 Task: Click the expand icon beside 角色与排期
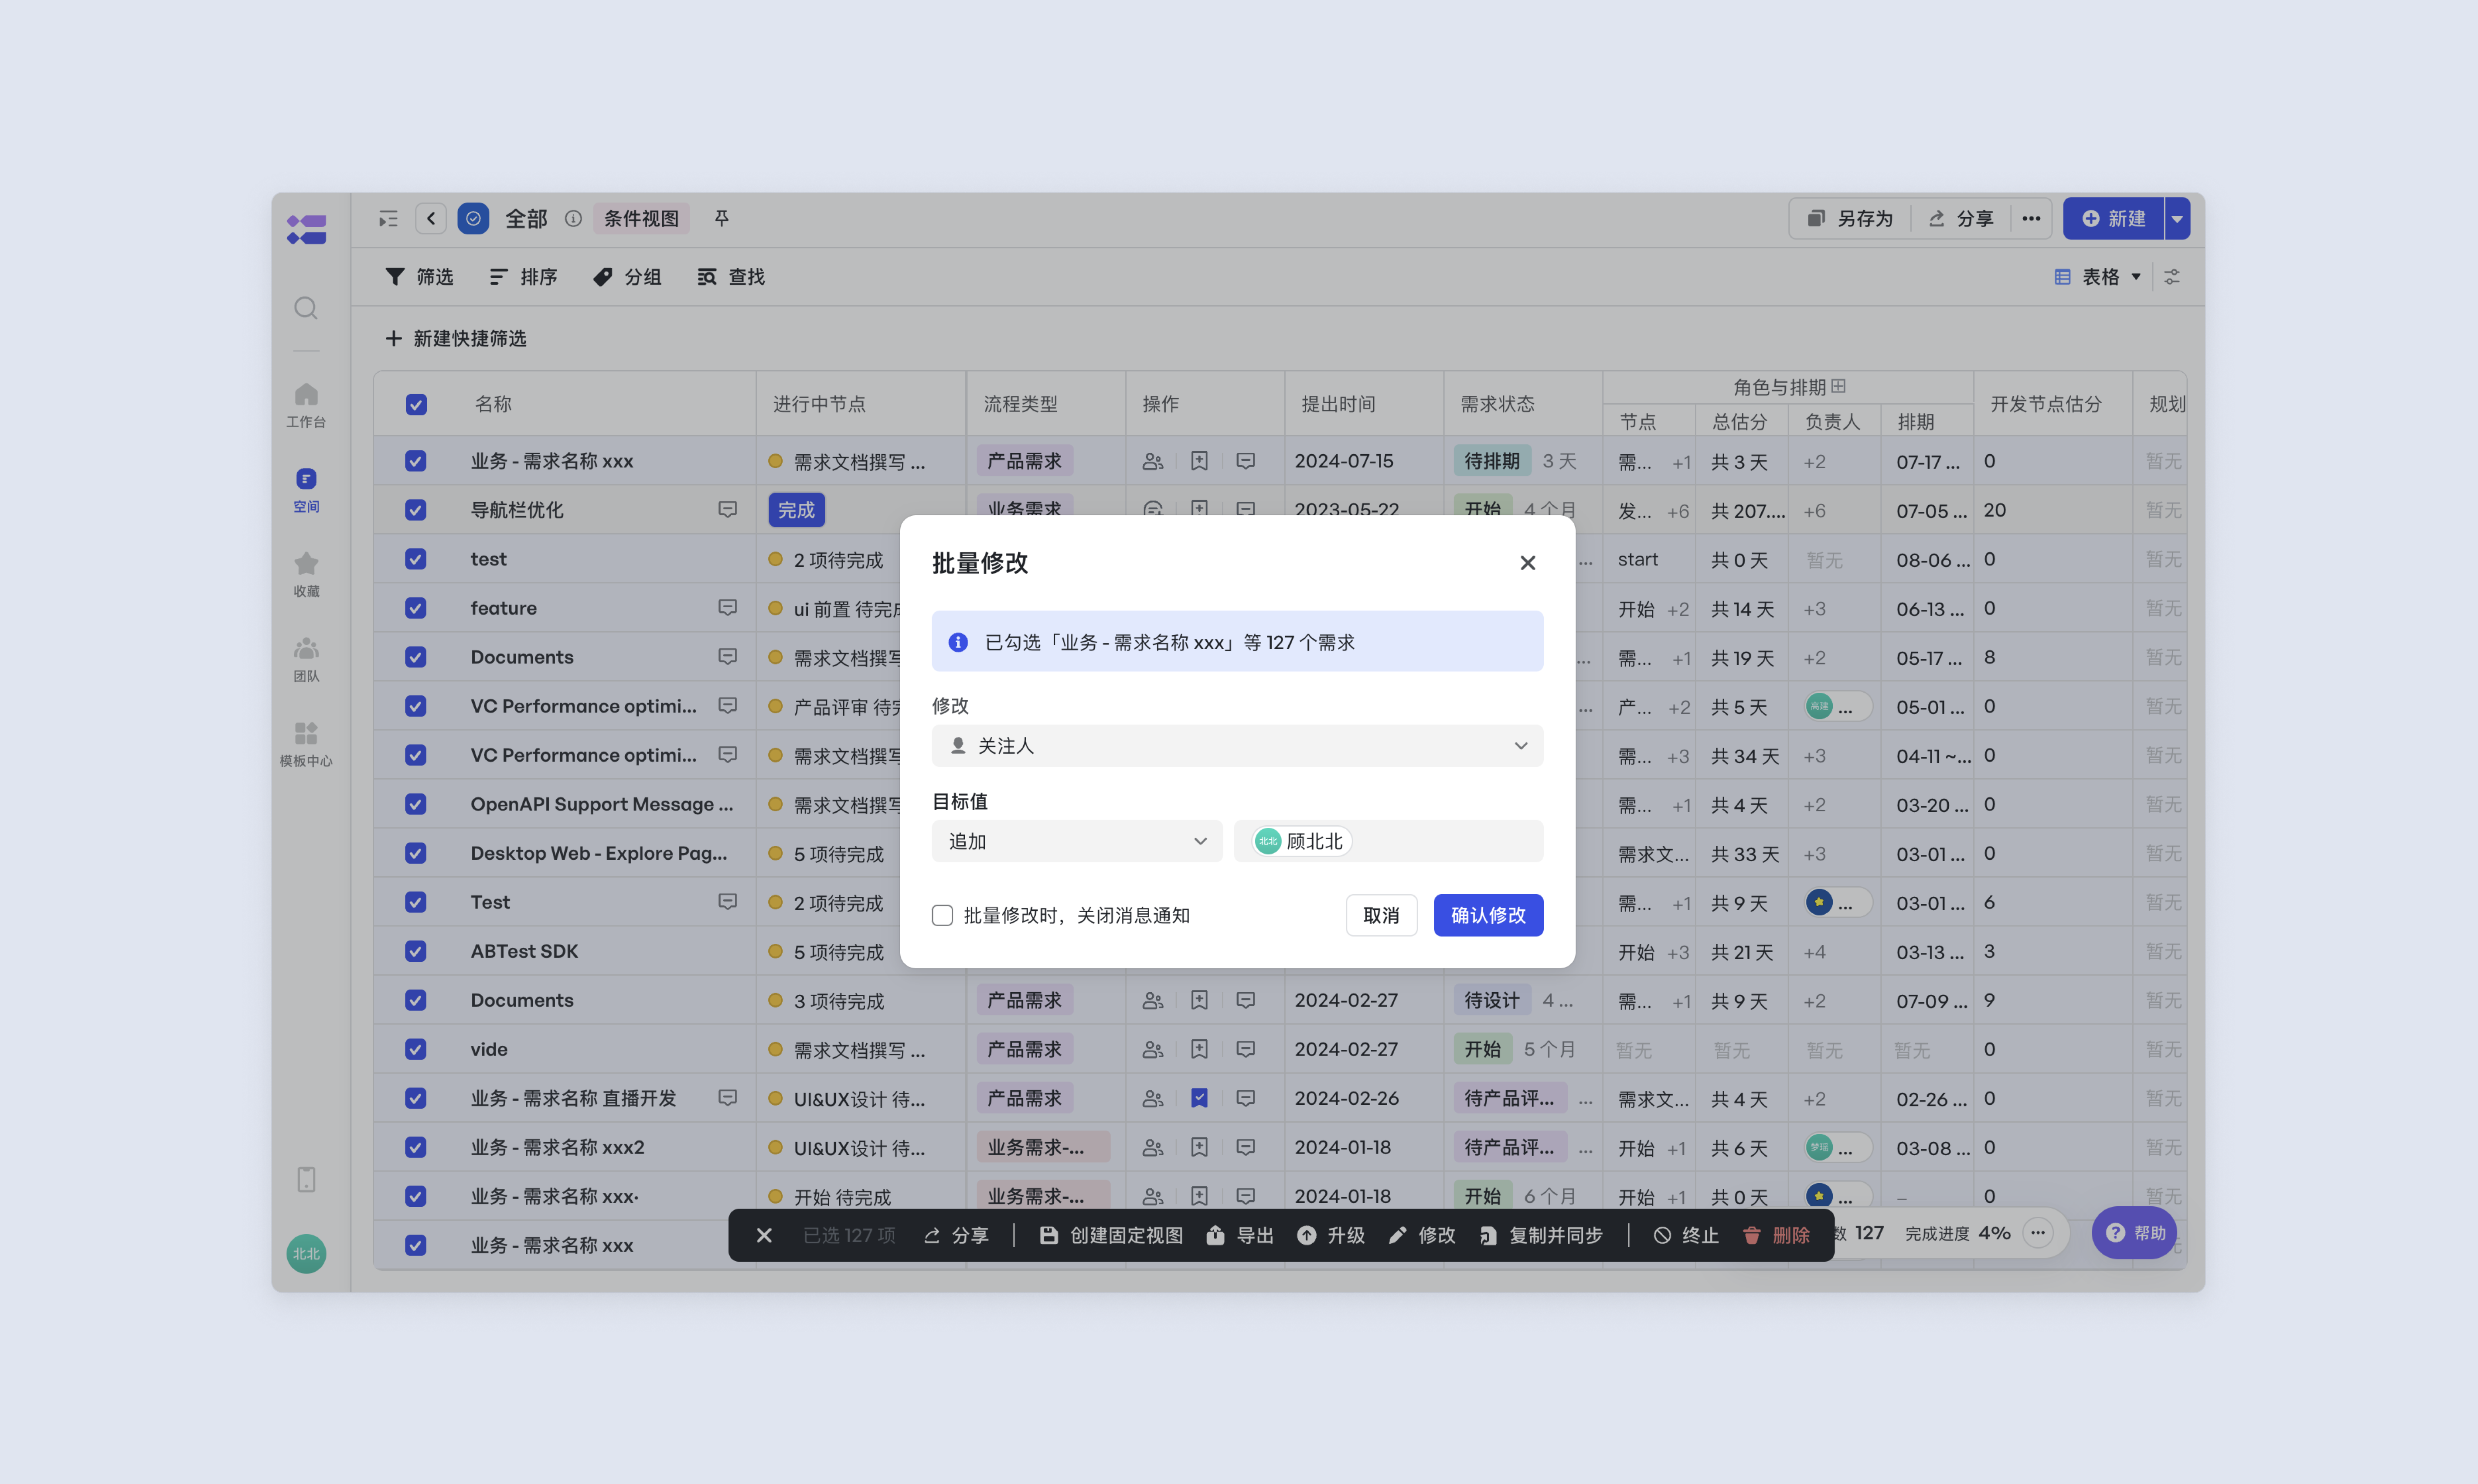tap(1838, 386)
